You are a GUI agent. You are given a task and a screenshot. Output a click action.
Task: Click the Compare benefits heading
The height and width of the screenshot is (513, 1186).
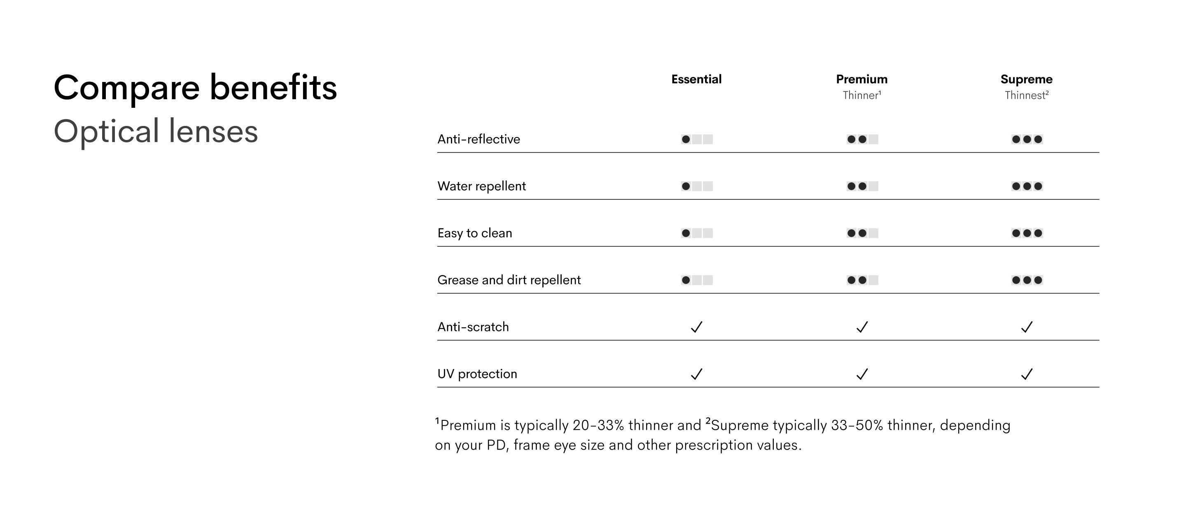click(x=195, y=88)
